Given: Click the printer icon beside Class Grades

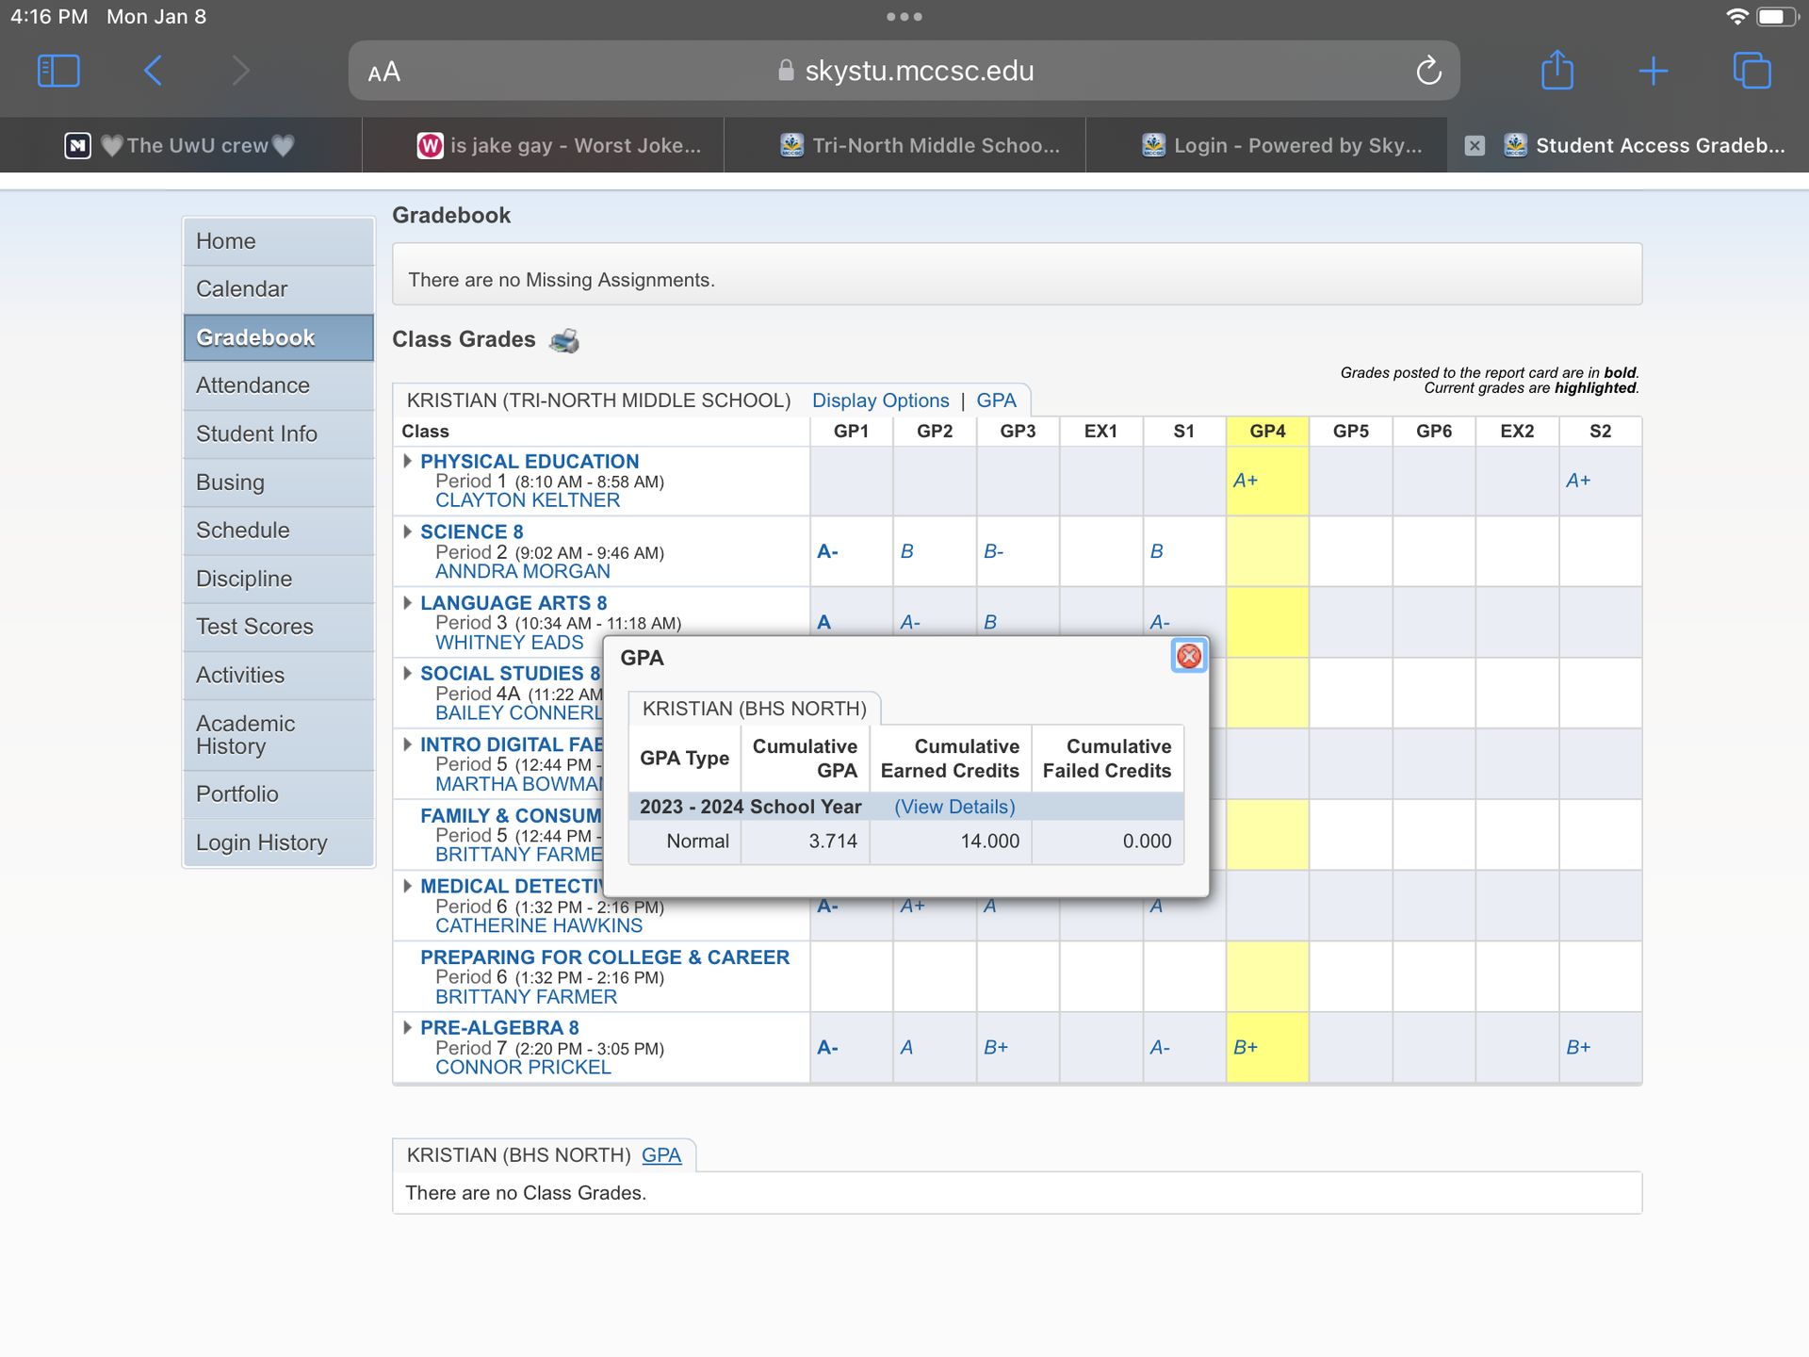Looking at the screenshot, I should pos(563,340).
